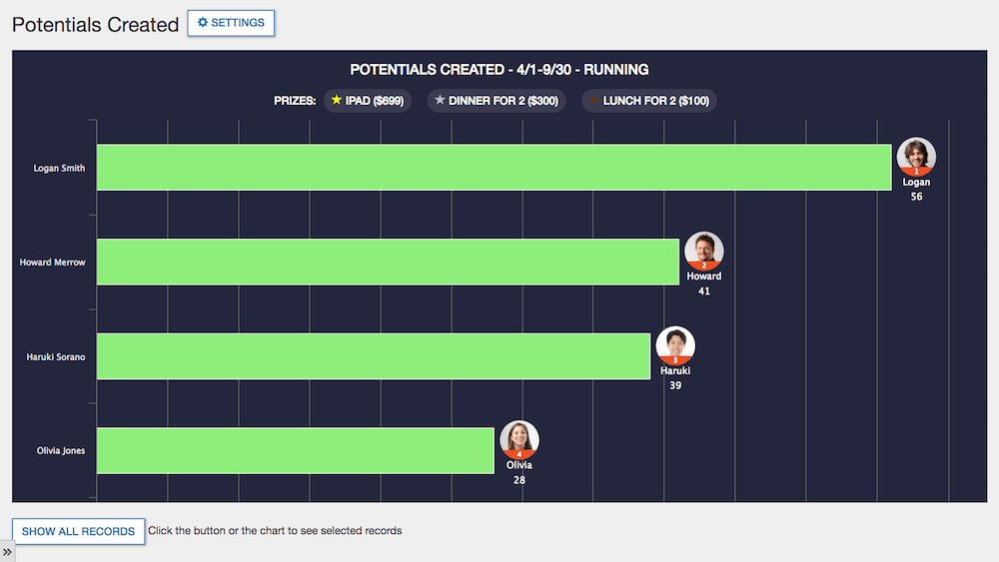The image size is (999, 562).
Task: Click Logan's score value 56
Action: (916, 197)
